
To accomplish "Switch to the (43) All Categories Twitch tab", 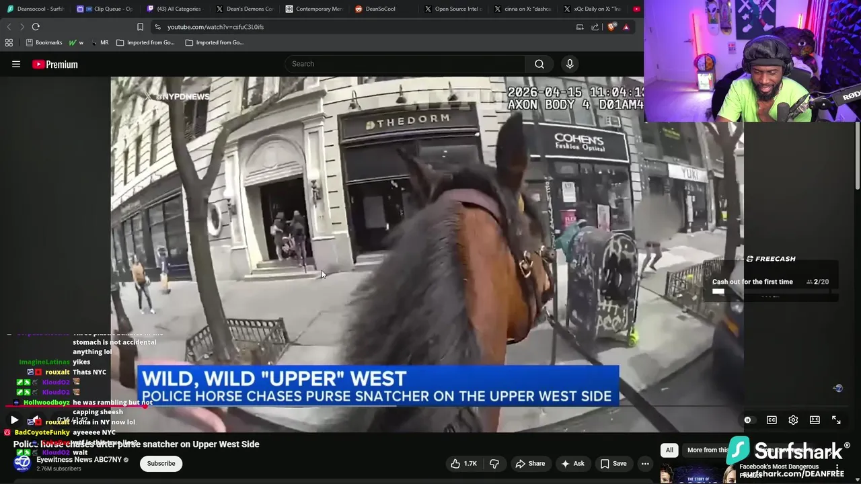I will (174, 9).
